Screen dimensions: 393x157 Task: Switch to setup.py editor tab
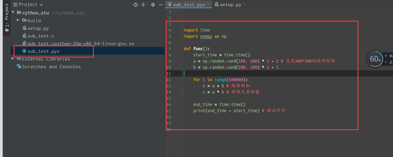[230, 5]
